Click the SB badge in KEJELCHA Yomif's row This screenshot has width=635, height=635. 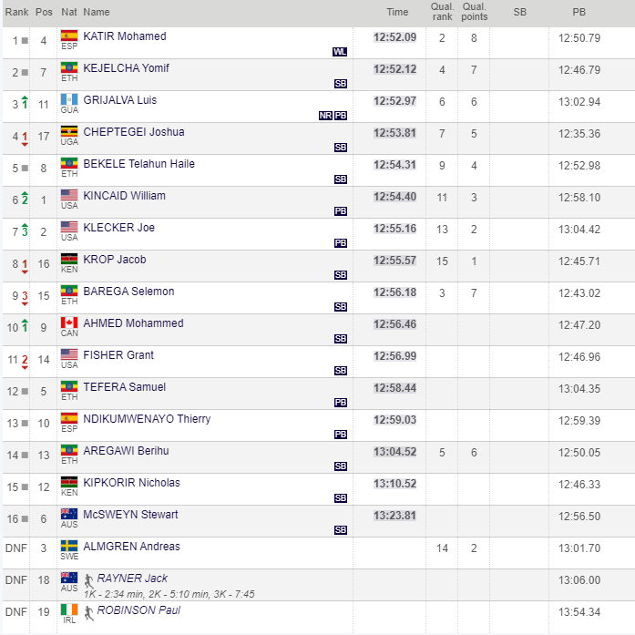pyautogui.click(x=341, y=84)
